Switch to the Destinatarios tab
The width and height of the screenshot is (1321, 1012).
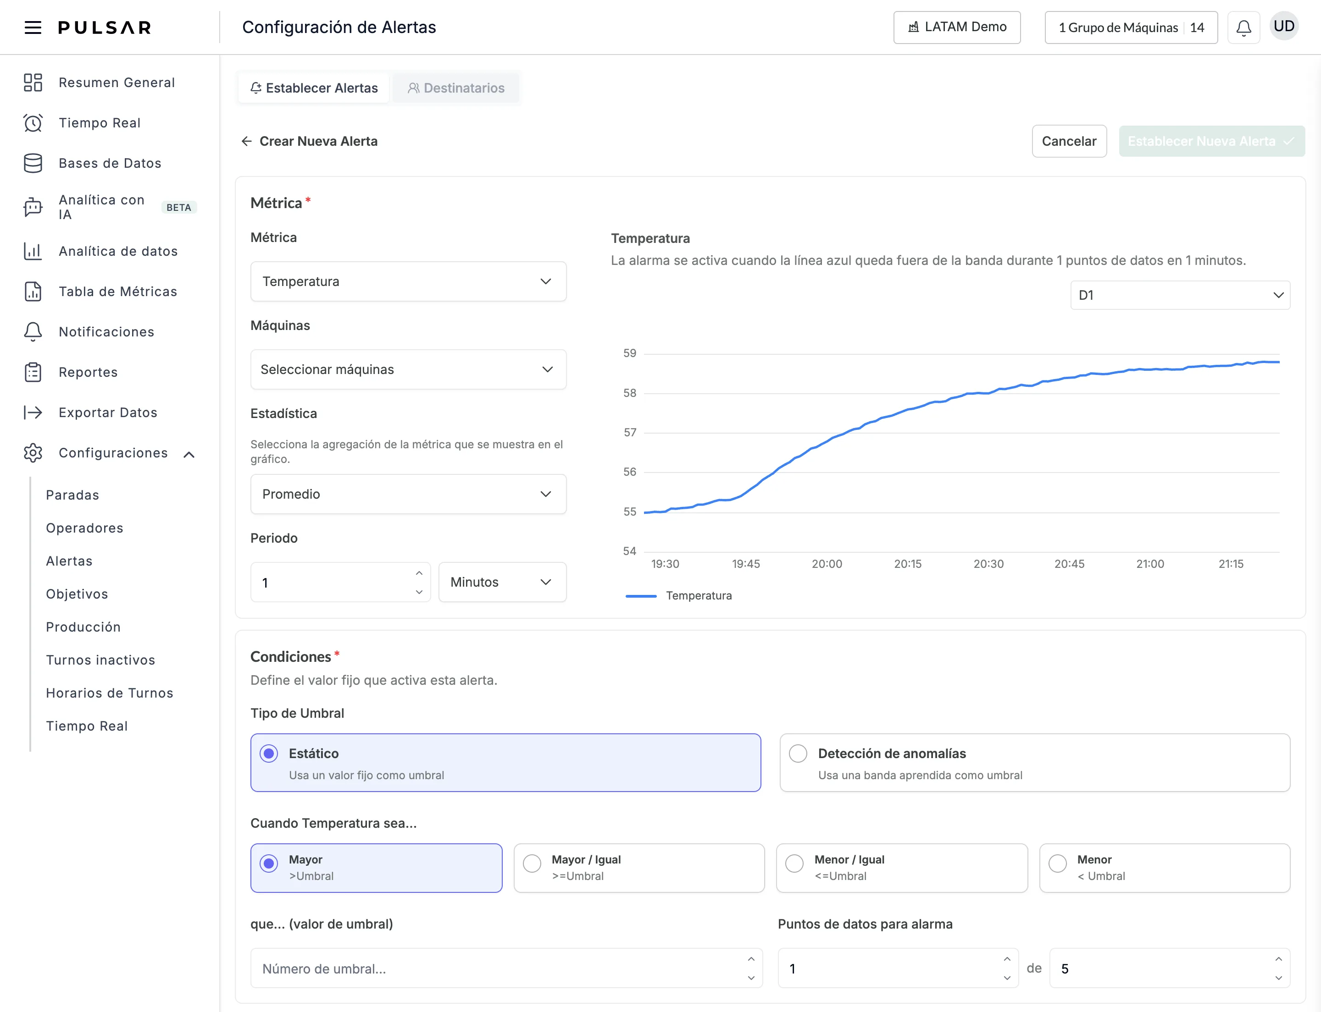(x=456, y=88)
